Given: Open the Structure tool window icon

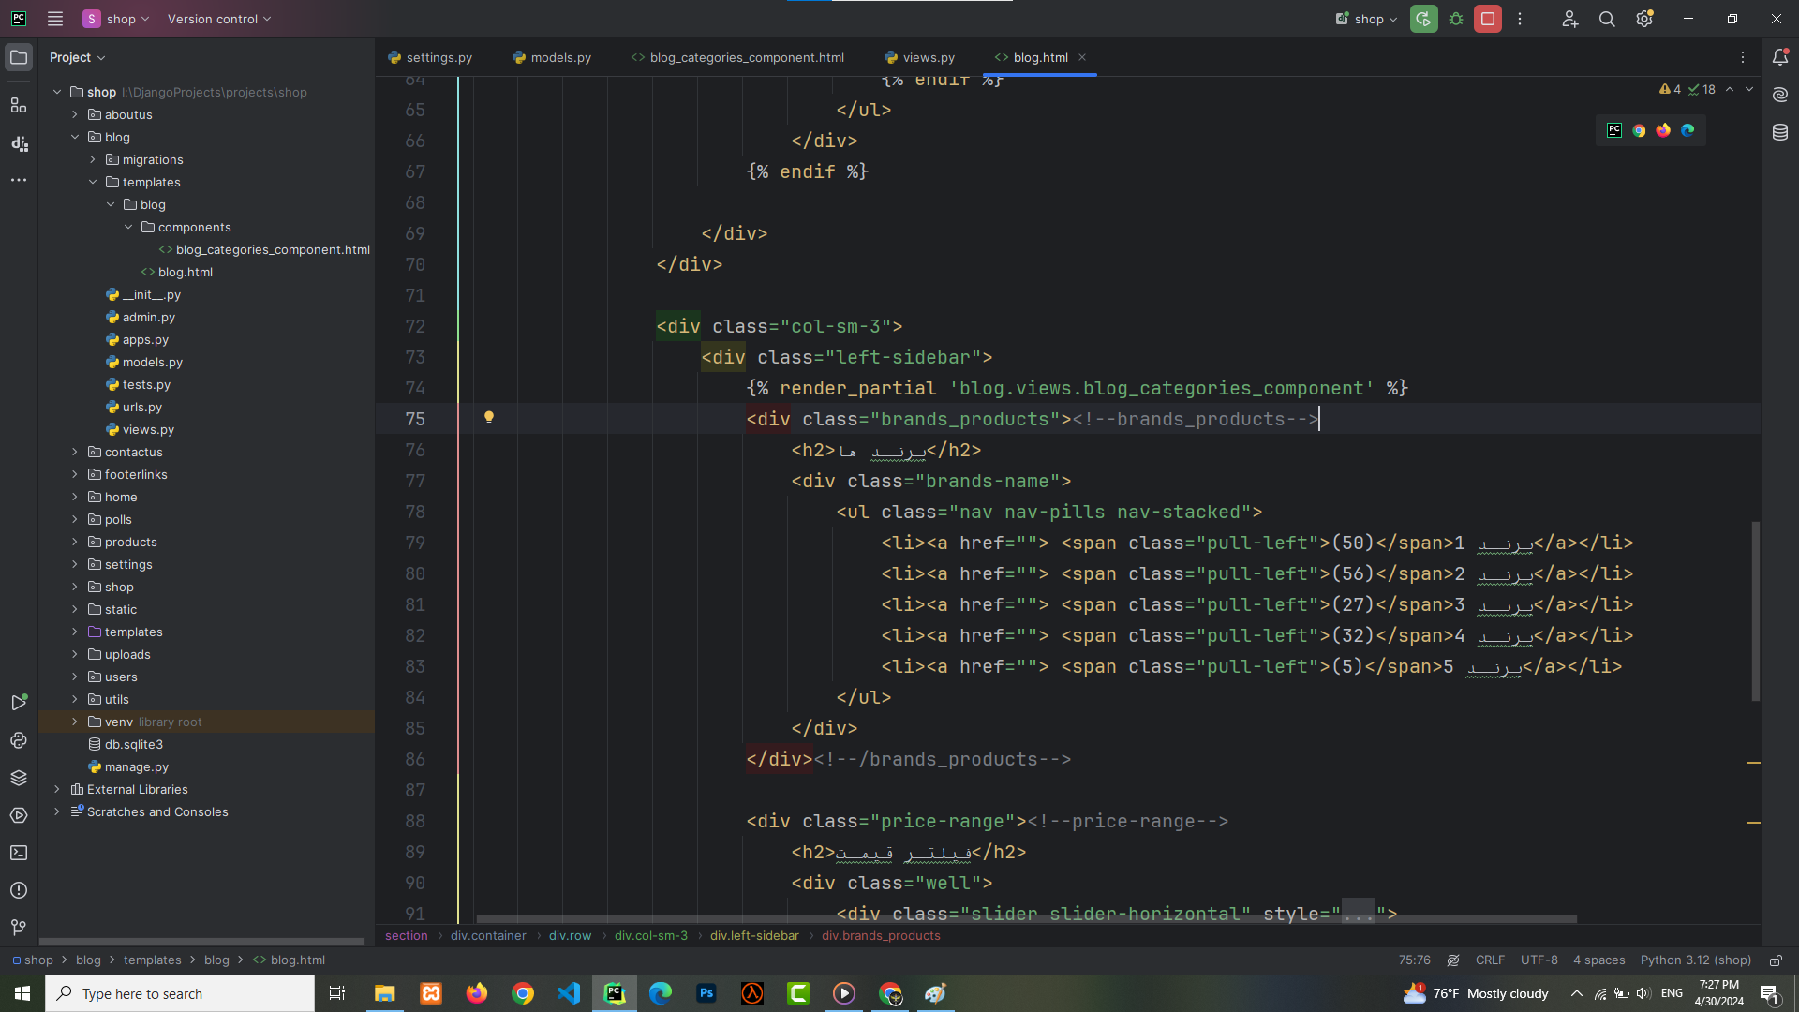Looking at the screenshot, I should 19,105.
